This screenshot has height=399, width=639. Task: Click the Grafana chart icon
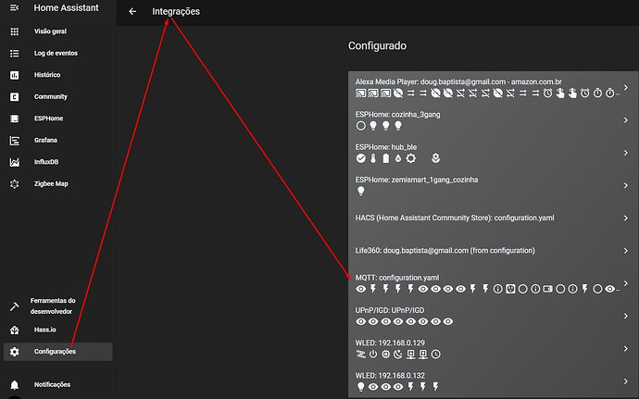(14, 141)
